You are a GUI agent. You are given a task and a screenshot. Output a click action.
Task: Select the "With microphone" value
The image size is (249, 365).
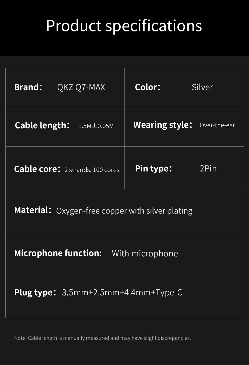145,254
